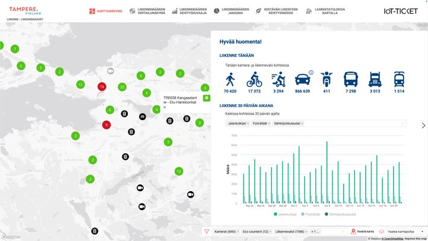Click the Mapbox logo link

pyautogui.click(x=11, y=237)
